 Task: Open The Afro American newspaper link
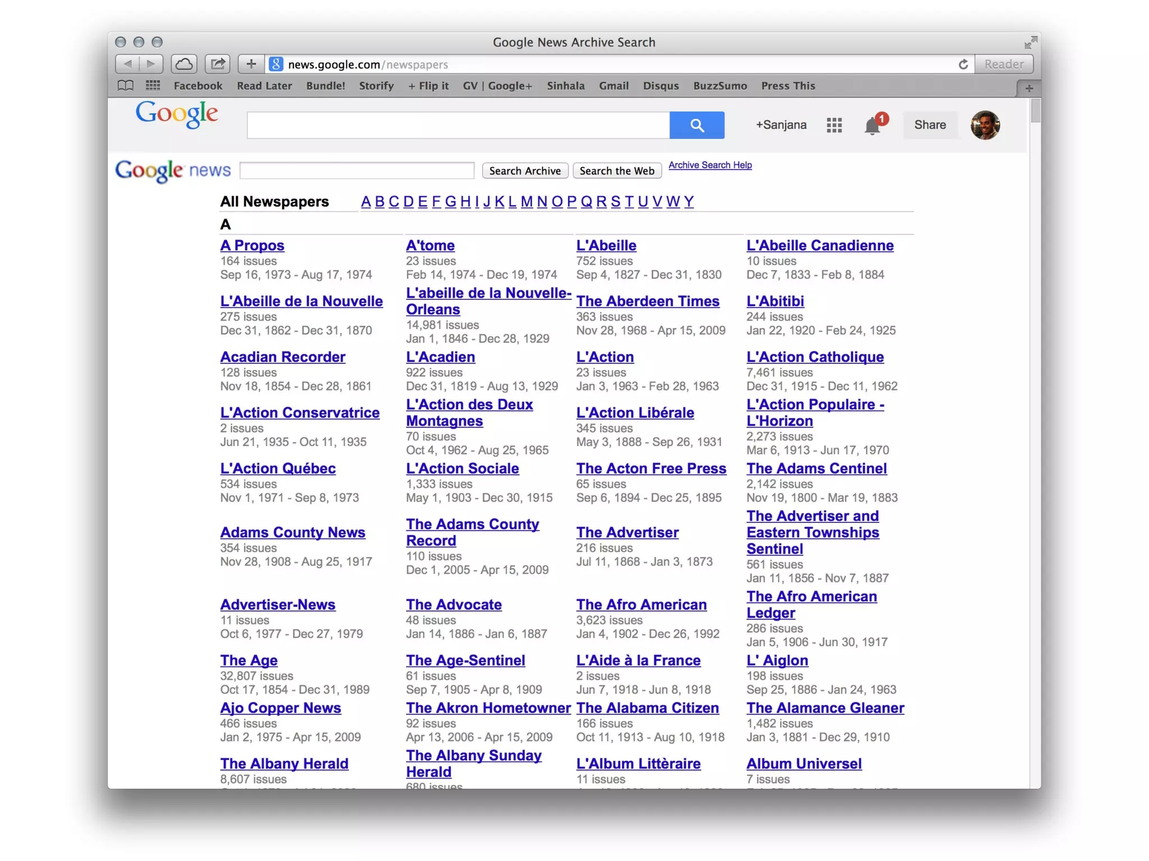[x=641, y=605]
